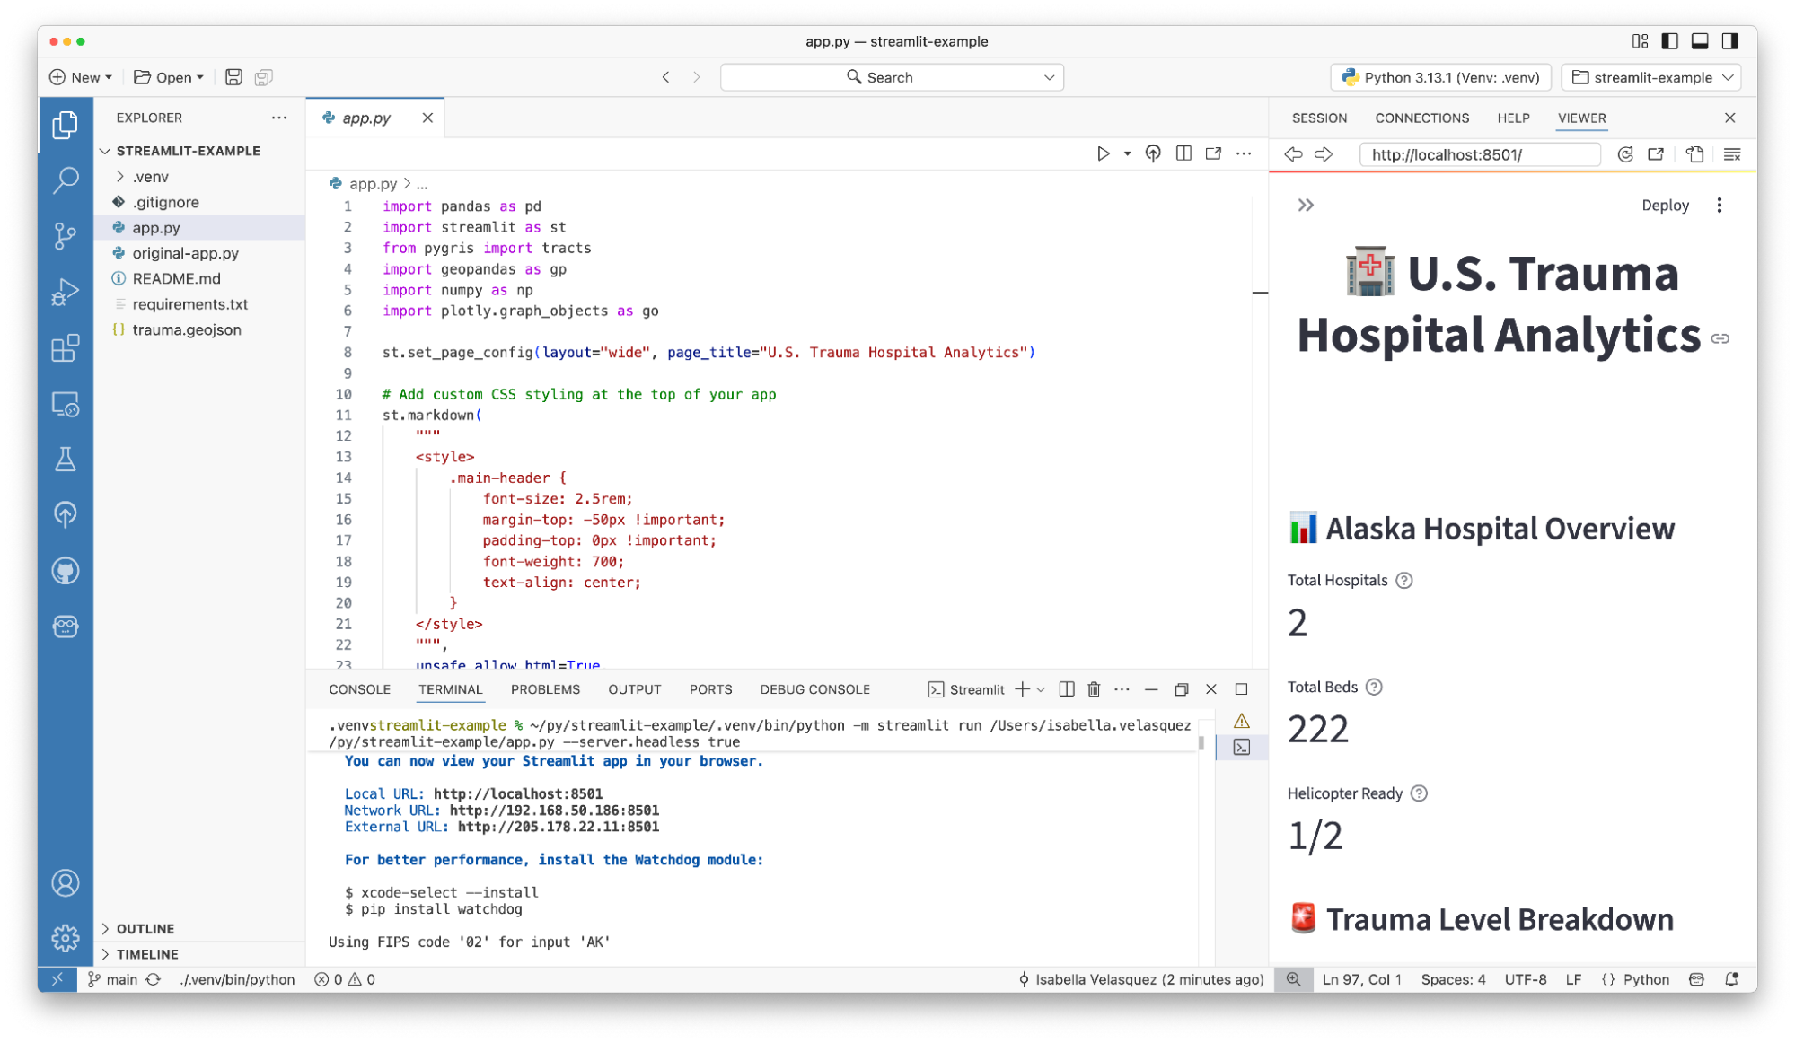Toggle the secondary sidebar visibility
The width and height of the screenshot is (1795, 1043).
(1729, 41)
